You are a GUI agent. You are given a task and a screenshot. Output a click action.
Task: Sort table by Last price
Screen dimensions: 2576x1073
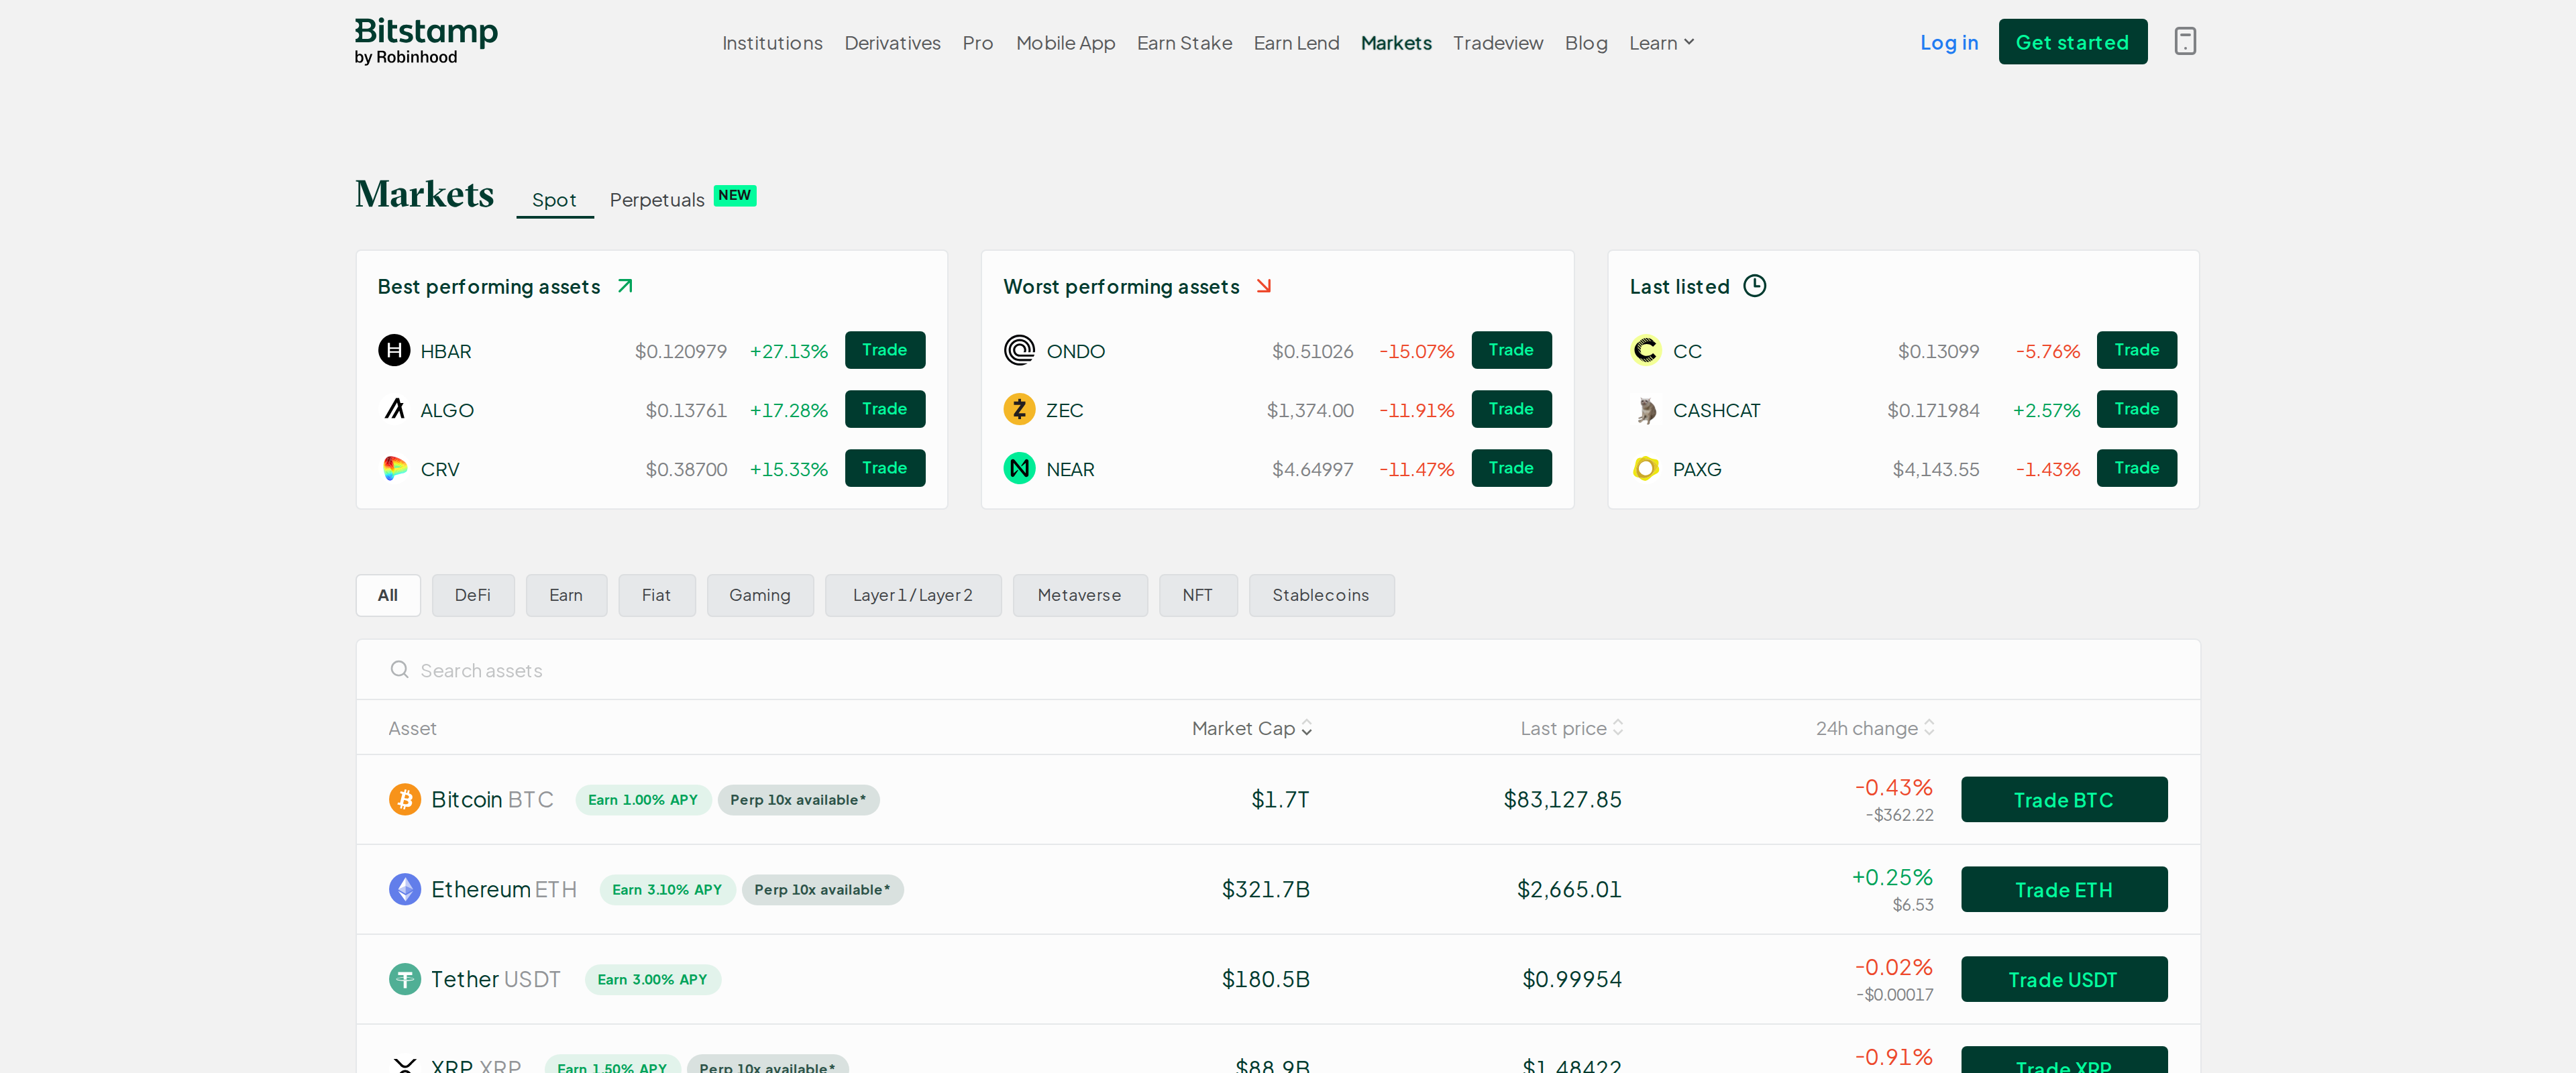(x=1571, y=728)
